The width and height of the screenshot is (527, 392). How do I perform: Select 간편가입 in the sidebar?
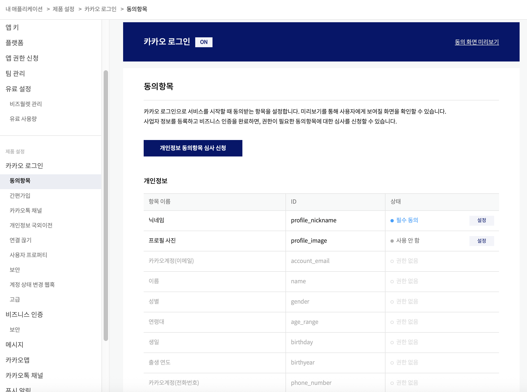click(x=20, y=195)
